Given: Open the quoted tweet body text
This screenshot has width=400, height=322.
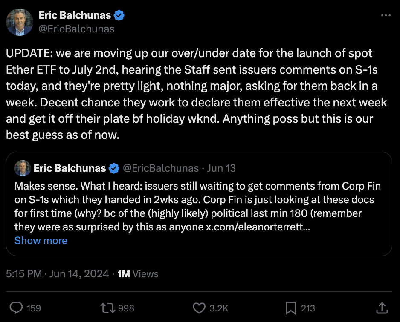Looking at the screenshot, I should 198,206.
